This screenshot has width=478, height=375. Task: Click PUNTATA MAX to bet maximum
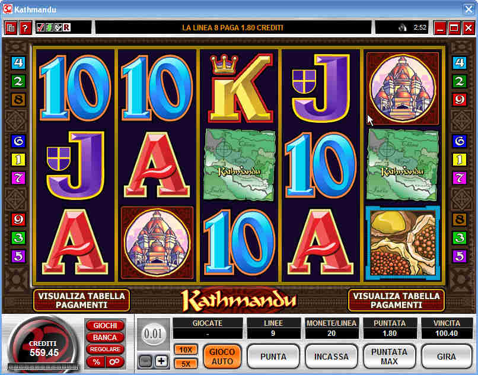(389, 357)
